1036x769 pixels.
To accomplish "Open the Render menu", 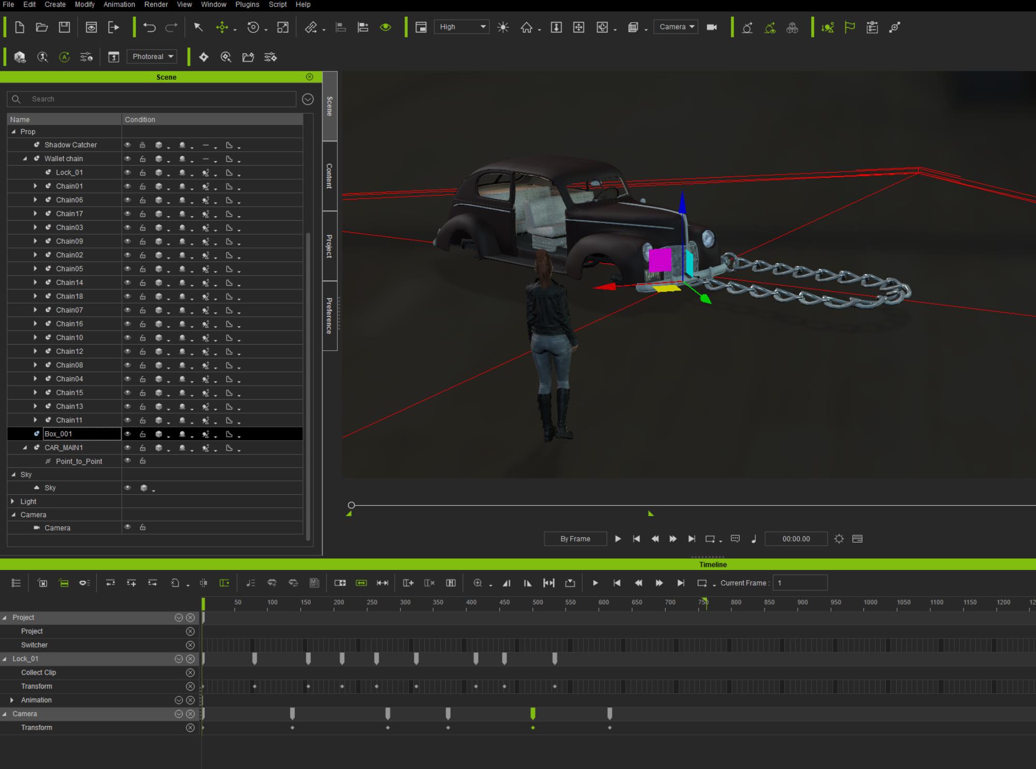I will (156, 4).
